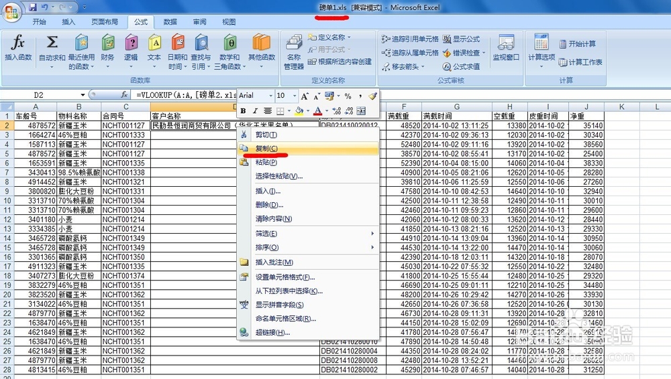The image size is (671, 379).
Task: Choose 剪切 from the context menu
Action: [308, 135]
